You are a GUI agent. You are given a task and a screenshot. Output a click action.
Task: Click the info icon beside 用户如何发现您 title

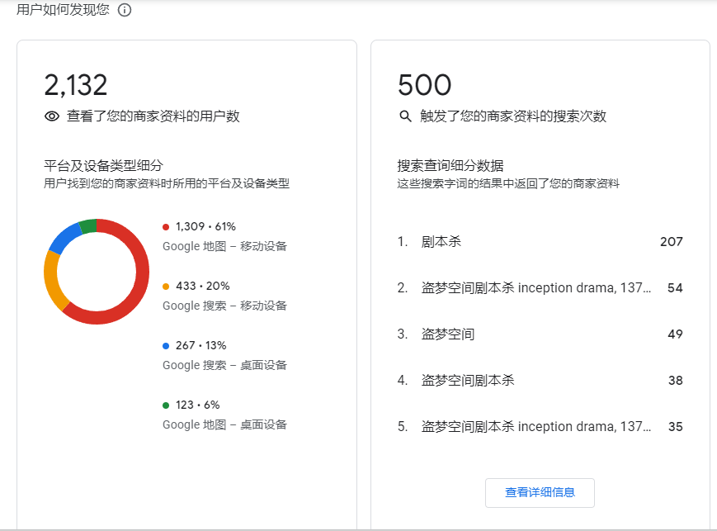[124, 12]
